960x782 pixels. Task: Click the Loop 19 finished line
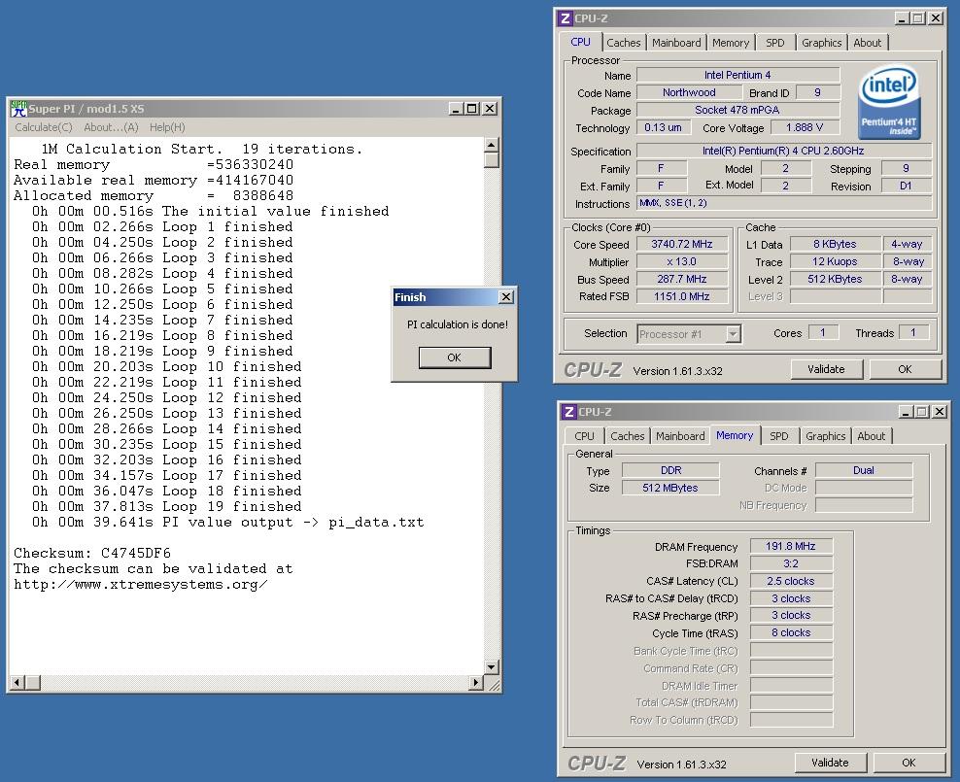[166, 507]
